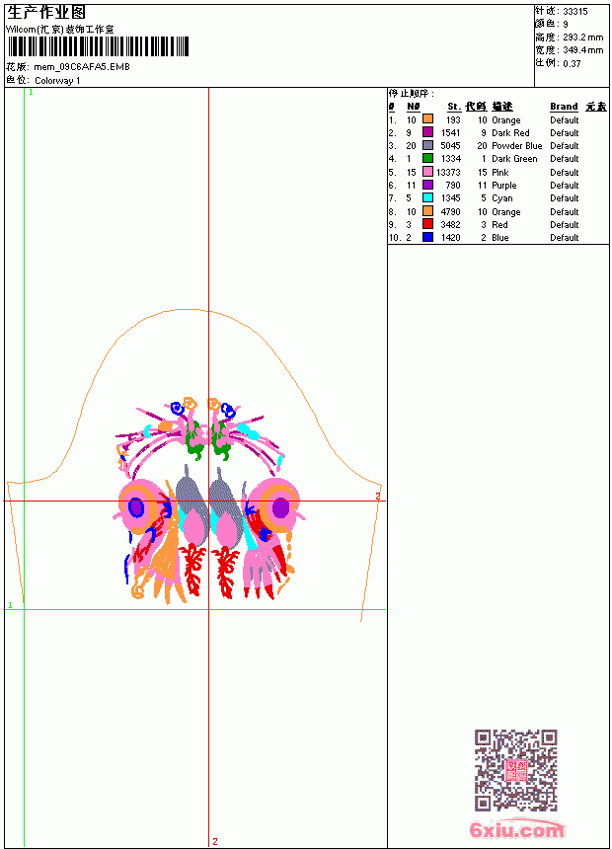
Task: Click the St. column header
Action: pos(454,107)
